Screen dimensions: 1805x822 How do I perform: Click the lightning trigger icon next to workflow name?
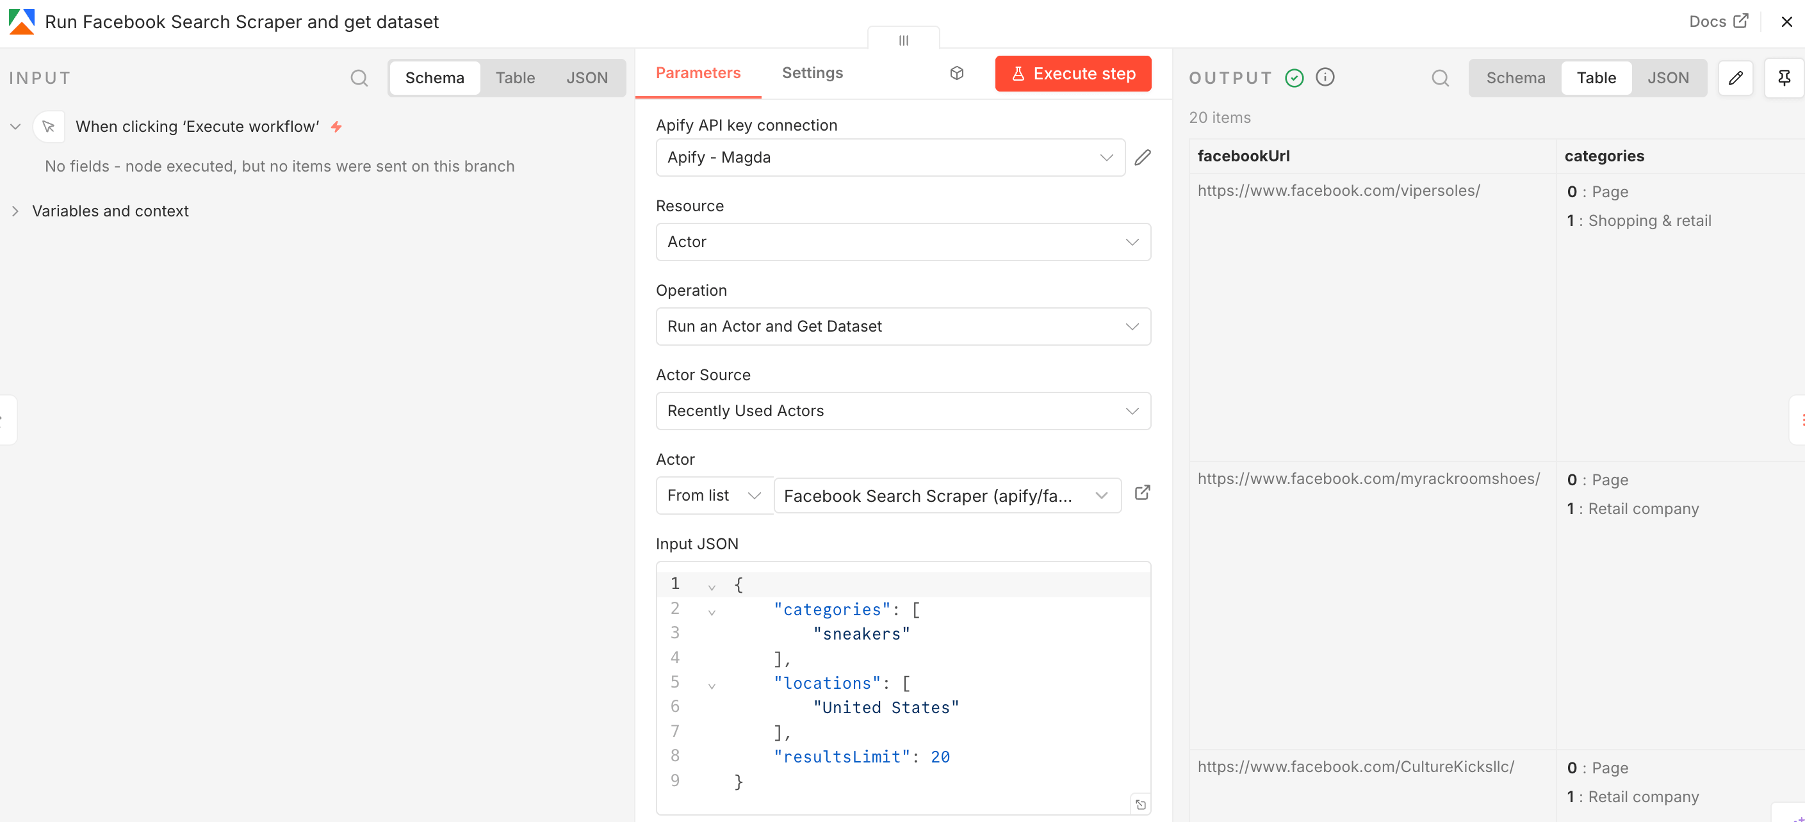pyautogui.click(x=337, y=126)
